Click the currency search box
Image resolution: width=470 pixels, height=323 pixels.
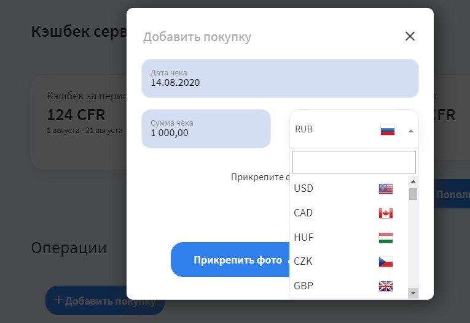coord(354,162)
